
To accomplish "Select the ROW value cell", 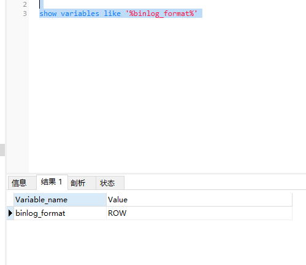I will [199, 213].
